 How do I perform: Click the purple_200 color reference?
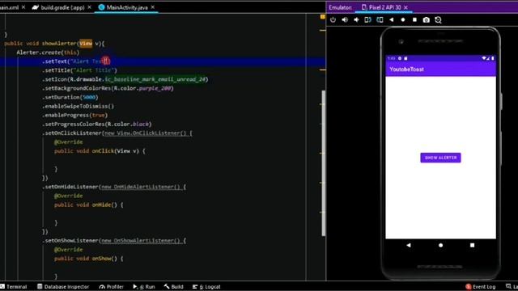click(x=155, y=88)
